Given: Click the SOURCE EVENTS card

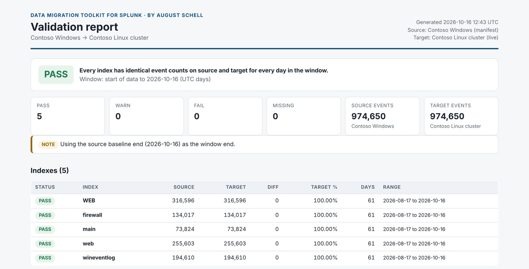Looking at the screenshot, I should [383, 116].
